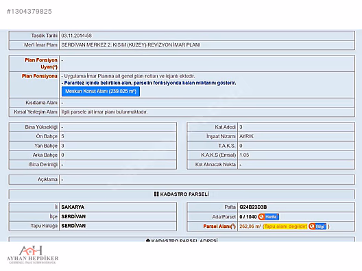The height and width of the screenshot is (271, 362).
Task: Click the highlighted 'Tapu alanı değildir!' warning
Action: coord(286,227)
